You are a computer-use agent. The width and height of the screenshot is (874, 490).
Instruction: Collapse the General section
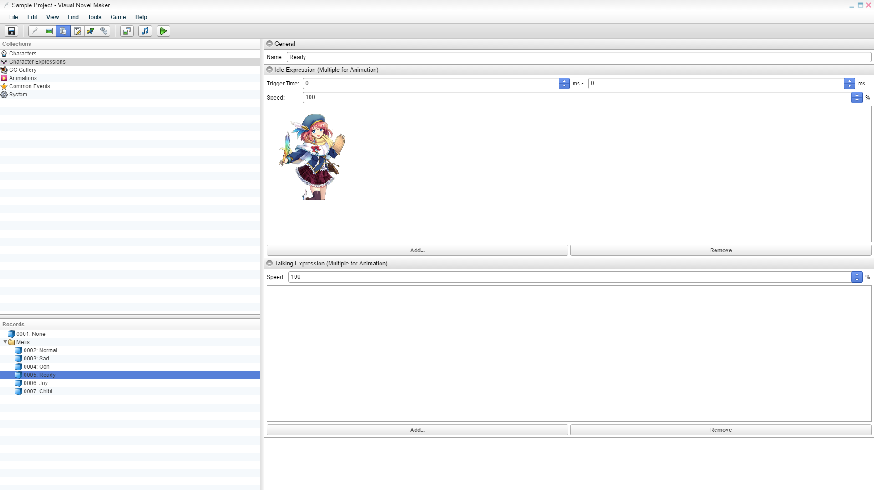(x=269, y=44)
